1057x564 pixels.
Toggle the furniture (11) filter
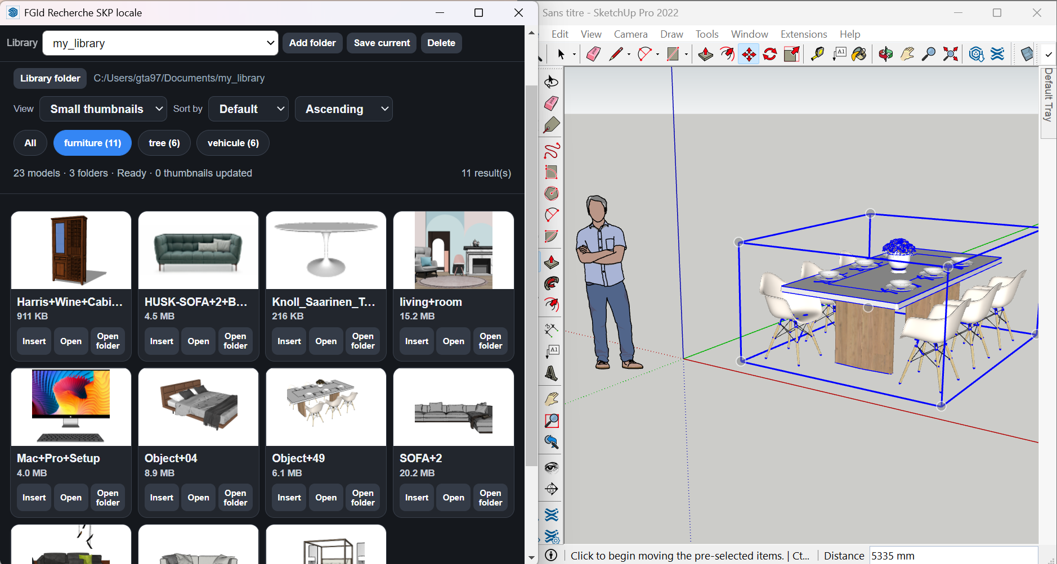coord(92,143)
